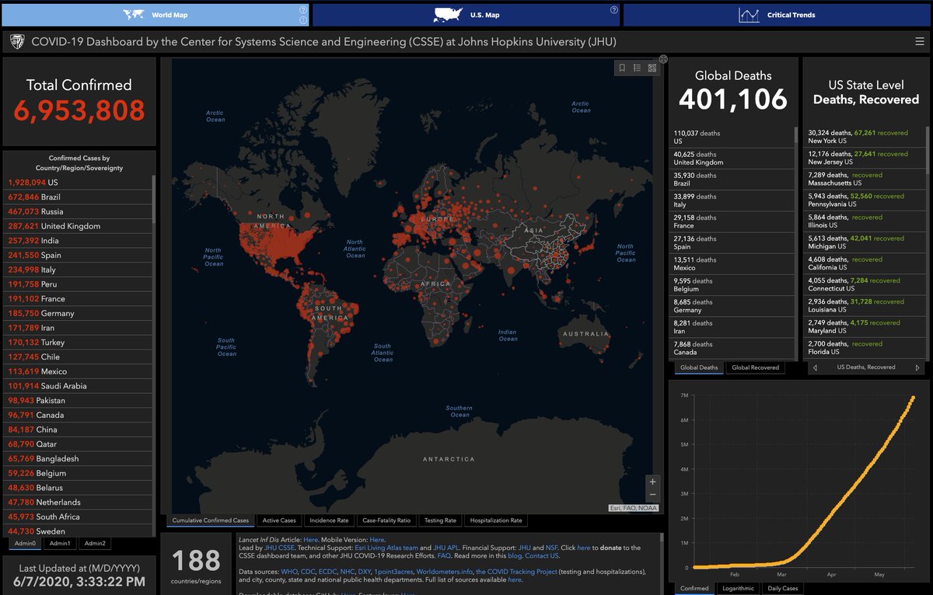The height and width of the screenshot is (595, 933).
Task: Open the JHU APL link
Action: [x=446, y=548]
